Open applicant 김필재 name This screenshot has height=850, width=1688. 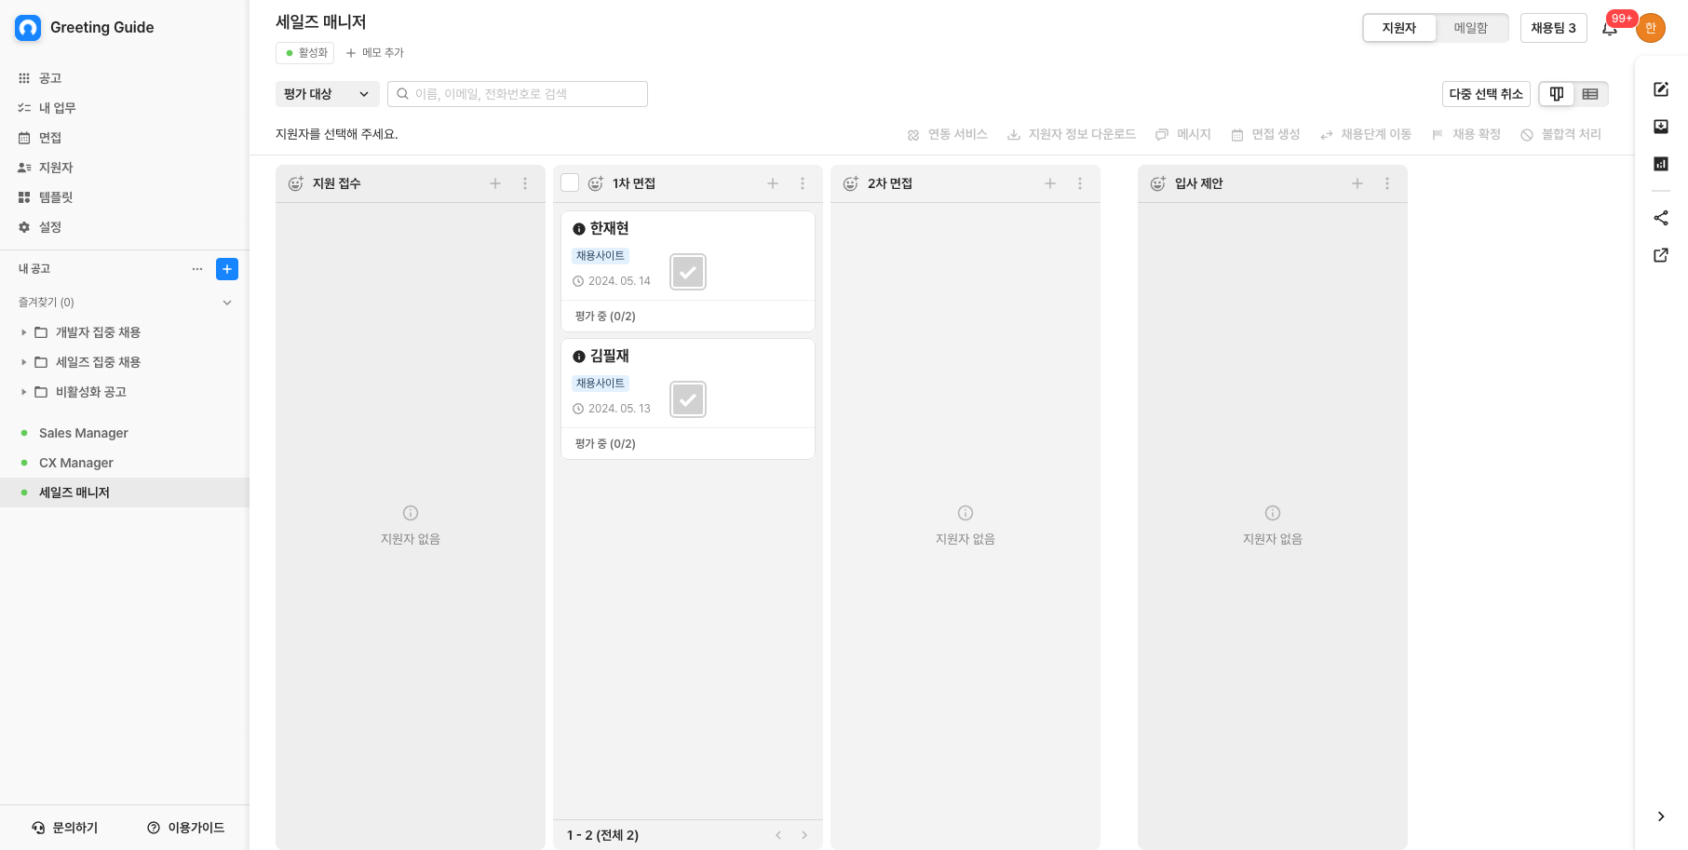pyautogui.click(x=610, y=356)
